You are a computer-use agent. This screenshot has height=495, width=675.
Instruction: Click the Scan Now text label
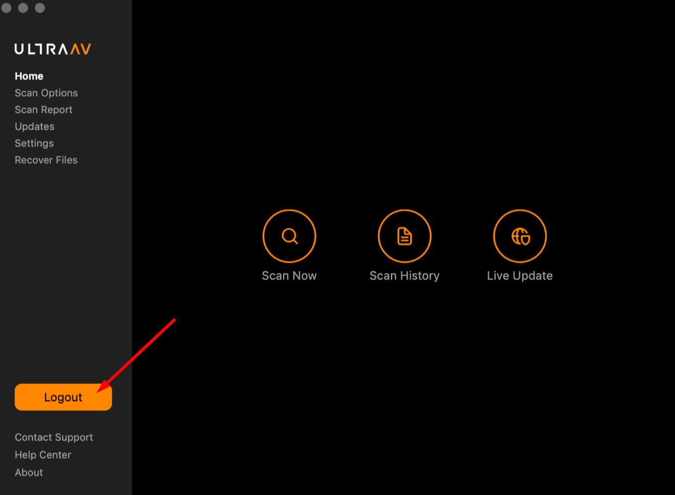click(x=289, y=275)
